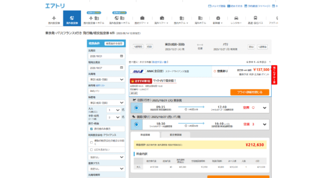
Task: Click the 都市リスト link
Action: [100, 86]
